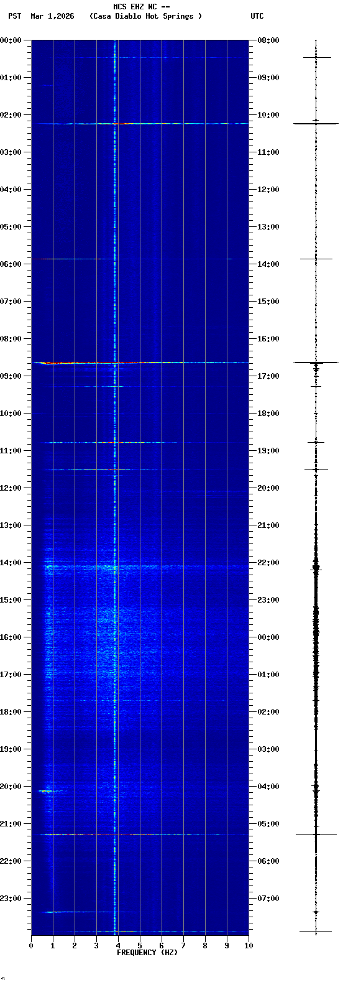
Task: Click the 0 Hz tick label
Action: click(x=31, y=946)
